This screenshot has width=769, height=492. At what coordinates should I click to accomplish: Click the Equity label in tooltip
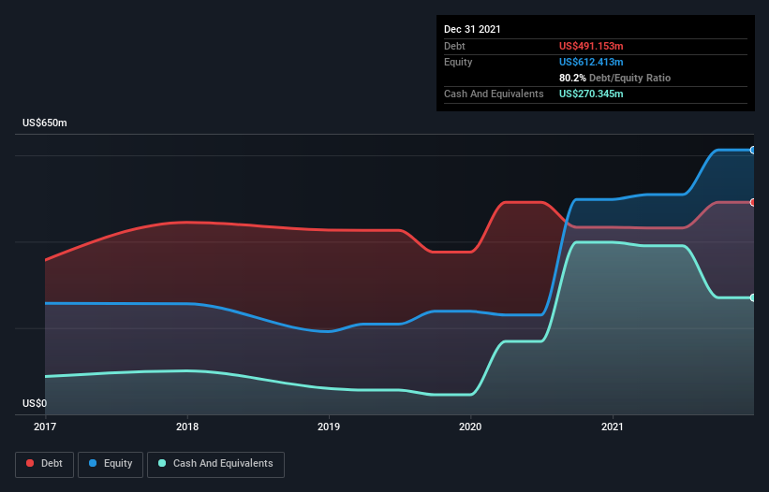pos(458,62)
